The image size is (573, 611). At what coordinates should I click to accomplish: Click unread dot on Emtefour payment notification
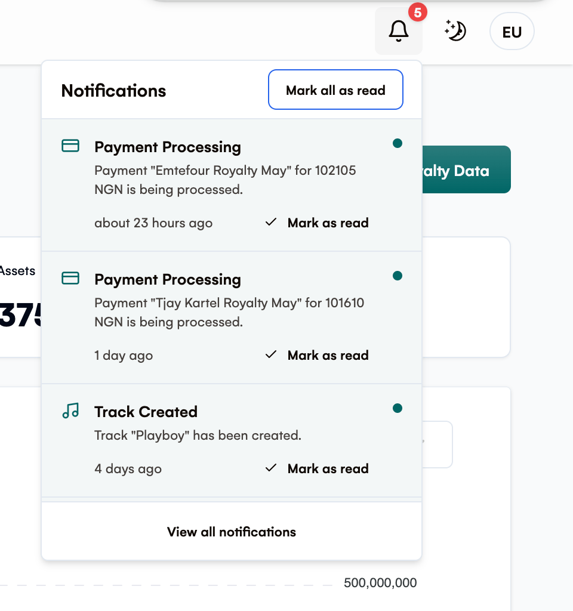pos(397,143)
